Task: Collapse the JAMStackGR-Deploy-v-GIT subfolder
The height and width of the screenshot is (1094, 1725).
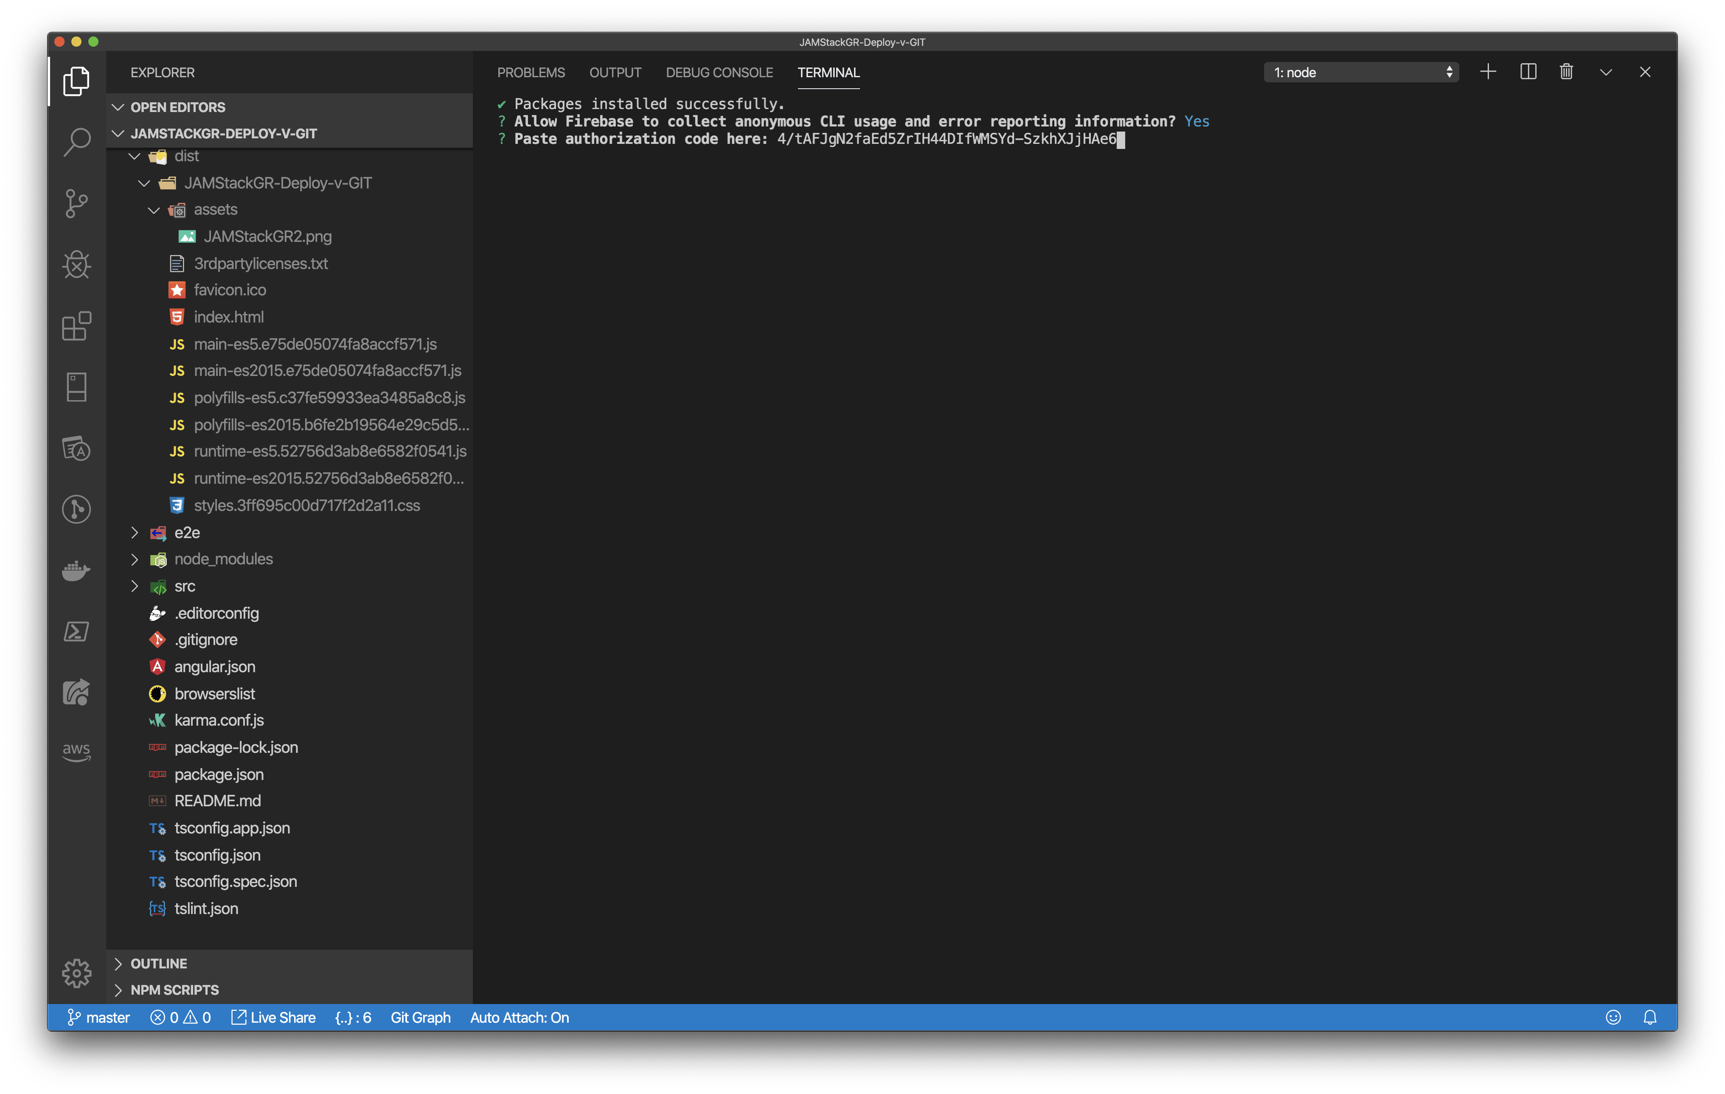Action: 289,182
